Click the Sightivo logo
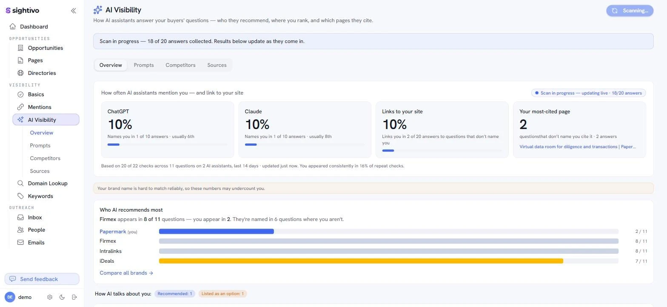The width and height of the screenshot is (667, 307). [23, 11]
